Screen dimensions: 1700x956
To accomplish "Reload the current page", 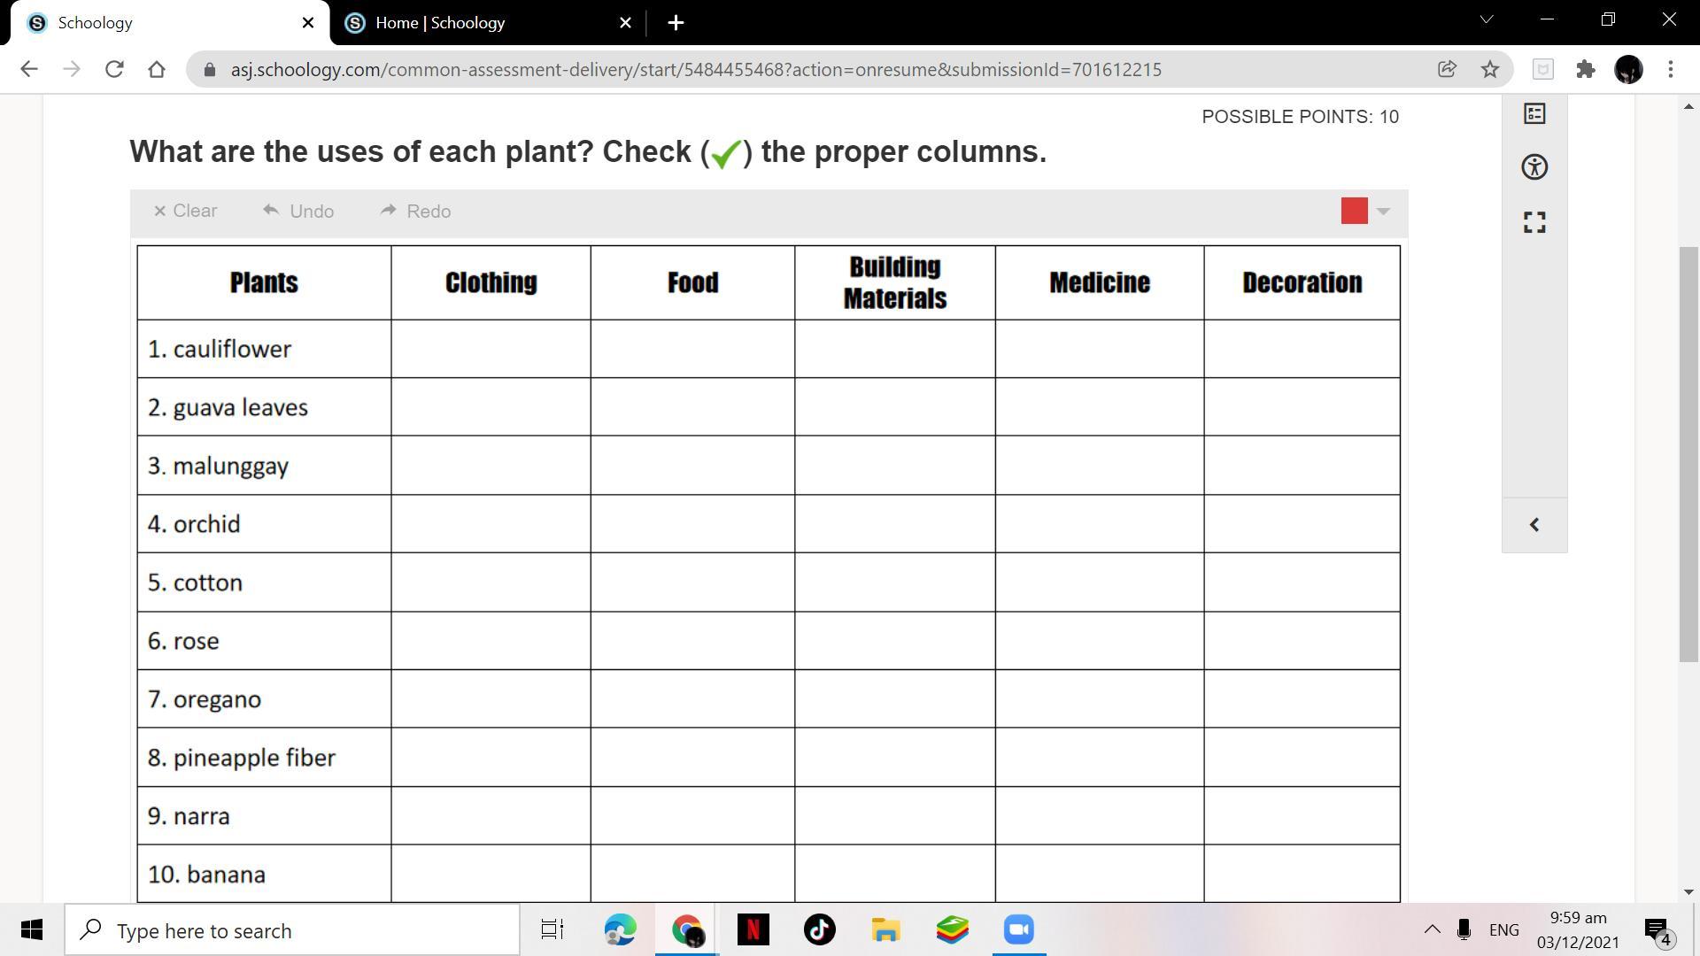I will click(114, 69).
